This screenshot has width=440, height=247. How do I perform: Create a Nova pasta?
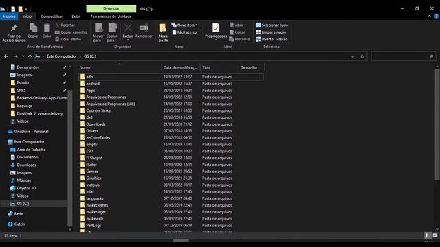163,33
